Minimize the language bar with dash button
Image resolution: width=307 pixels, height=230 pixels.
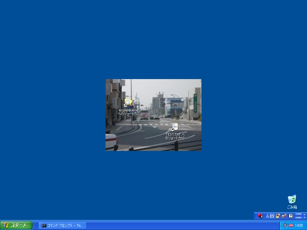click(x=305, y=214)
